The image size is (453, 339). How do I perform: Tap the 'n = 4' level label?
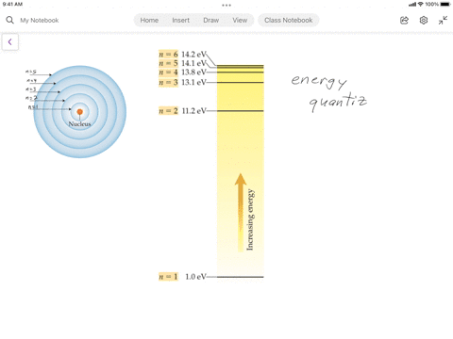pos(168,73)
